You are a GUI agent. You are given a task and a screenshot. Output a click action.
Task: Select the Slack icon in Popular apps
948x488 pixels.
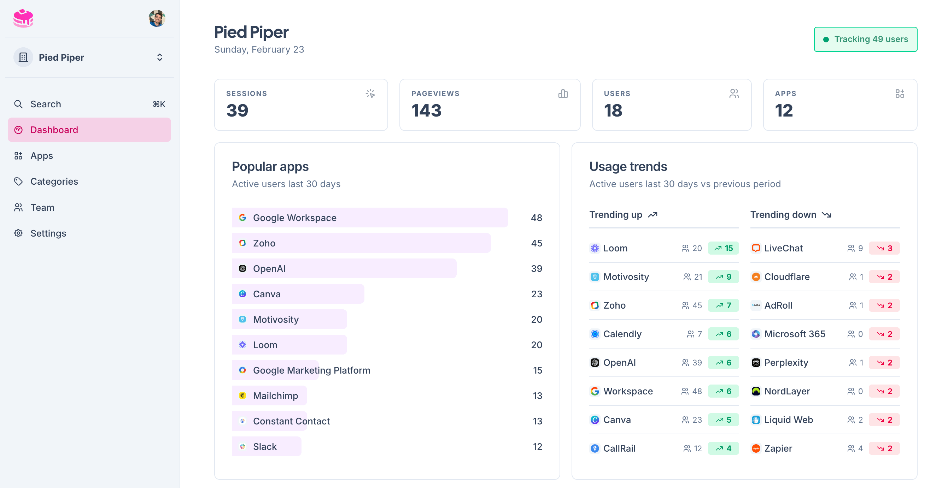click(x=242, y=446)
